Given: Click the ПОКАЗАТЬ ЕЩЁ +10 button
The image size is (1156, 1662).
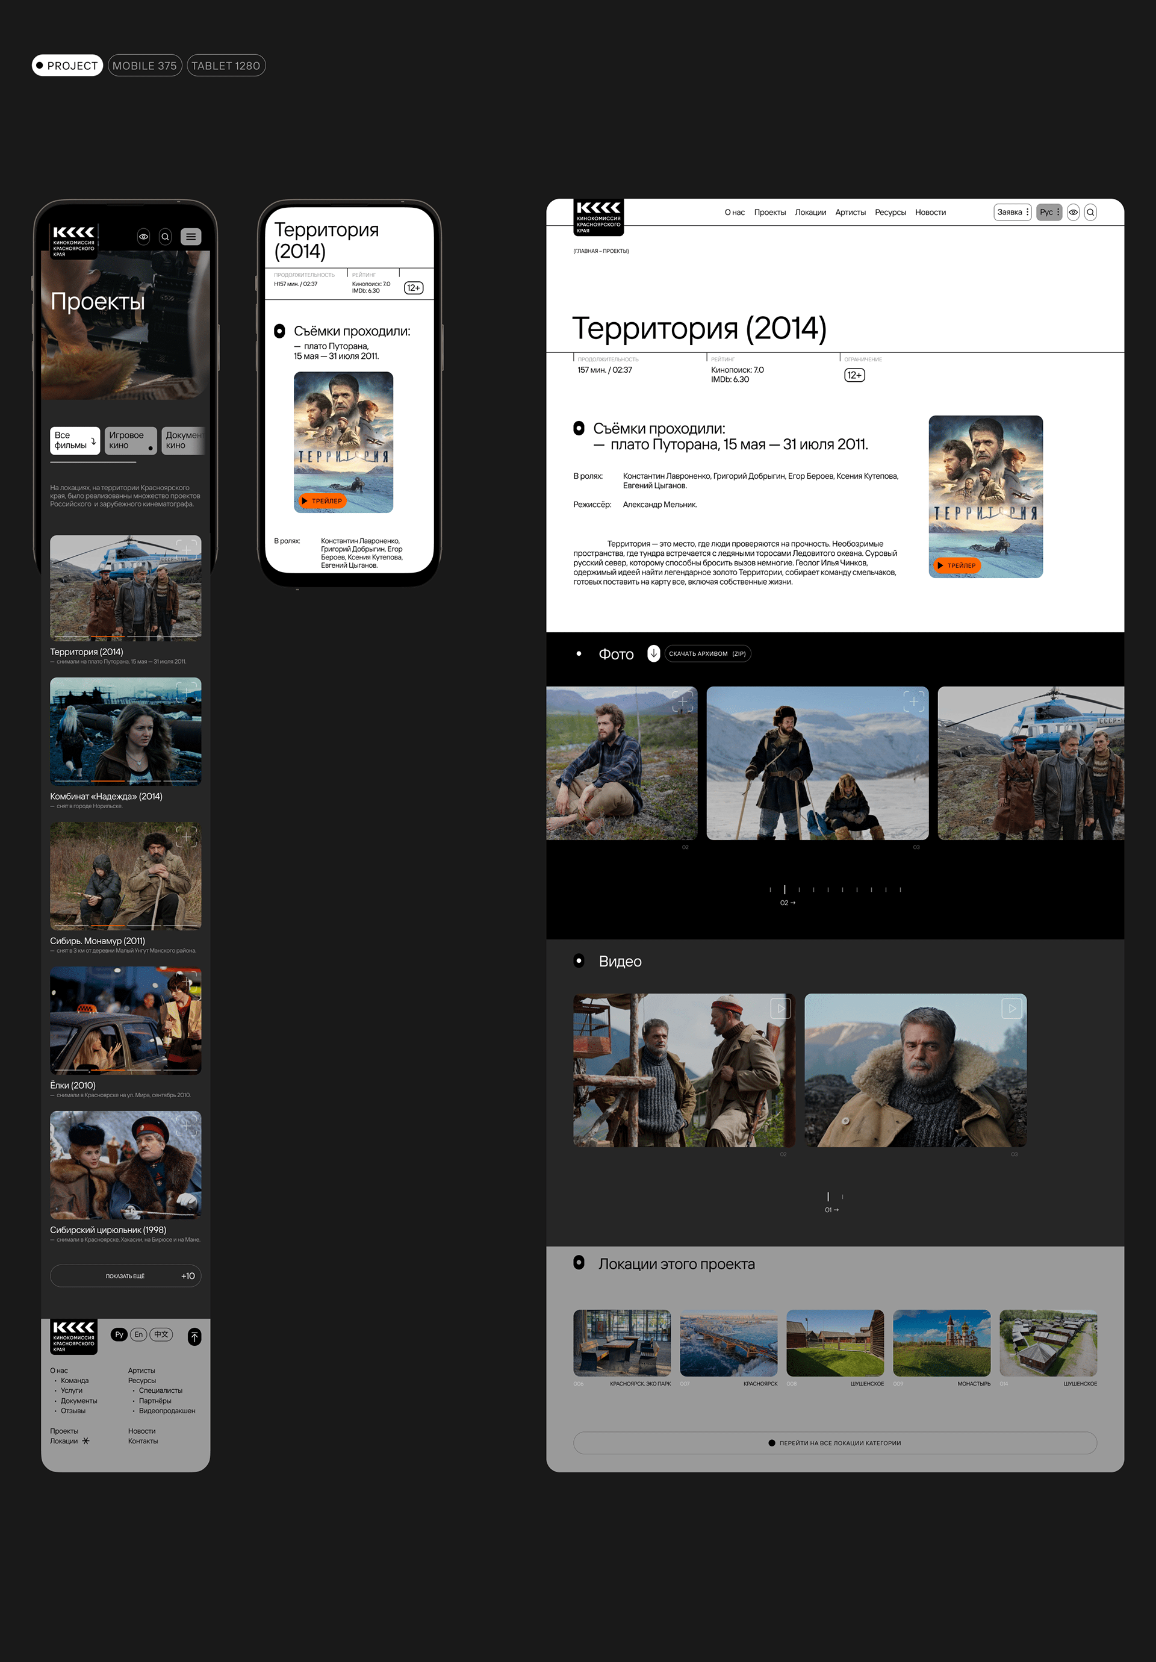Looking at the screenshot, I should 125,1275.
